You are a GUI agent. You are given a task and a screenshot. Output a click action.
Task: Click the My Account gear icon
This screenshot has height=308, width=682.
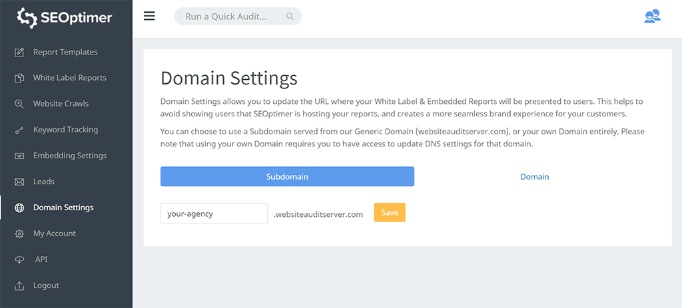point(19,233)
